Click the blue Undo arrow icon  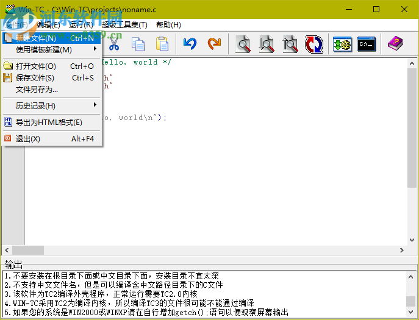click(x=190, y=44)
